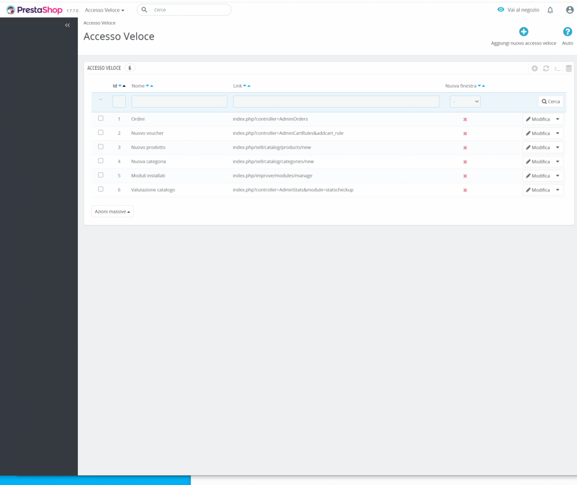577x485 pixels.
Task: Sort Nuova finestra column ascending arrow
Action: (484, 86)
